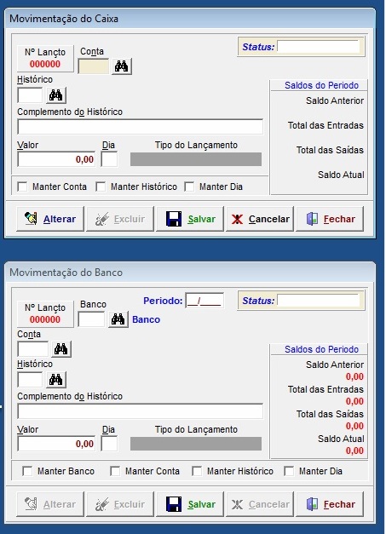Click Fechar button in Banco window
This screenshot has width=386, height=534.
(x=330, y=504)
